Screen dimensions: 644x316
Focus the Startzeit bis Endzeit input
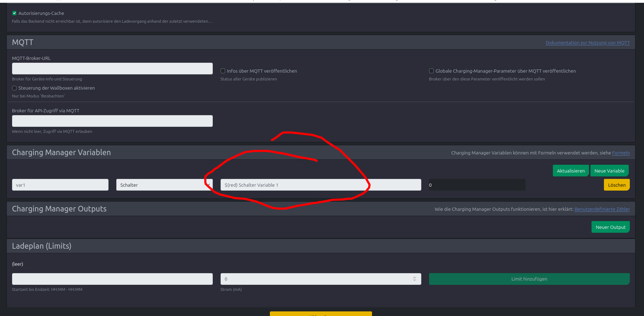(x=112, y=279)
